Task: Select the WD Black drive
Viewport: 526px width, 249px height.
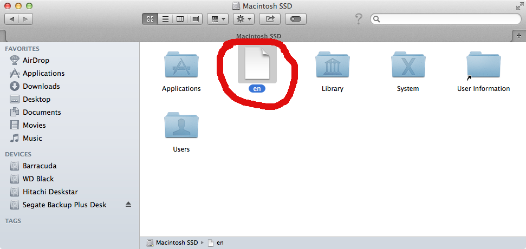Action: pyautogui.click(x=38, y=179)
